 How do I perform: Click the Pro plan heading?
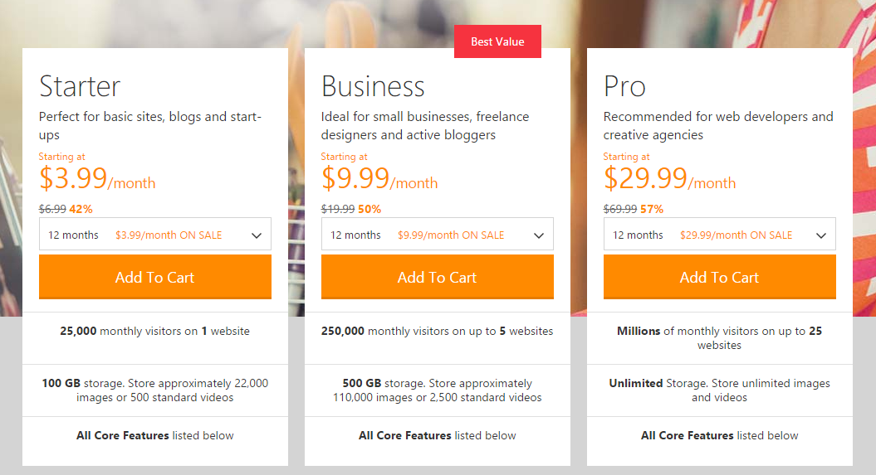(x=624, y=86)
